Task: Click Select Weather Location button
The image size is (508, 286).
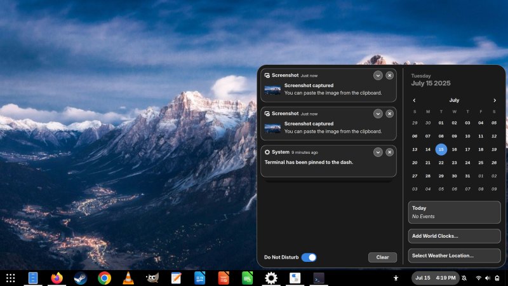Action: click(454, 255)
